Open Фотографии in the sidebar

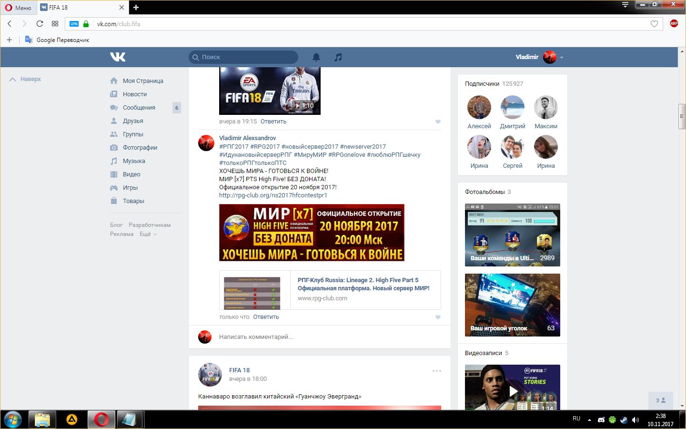(x=140, y=148)
